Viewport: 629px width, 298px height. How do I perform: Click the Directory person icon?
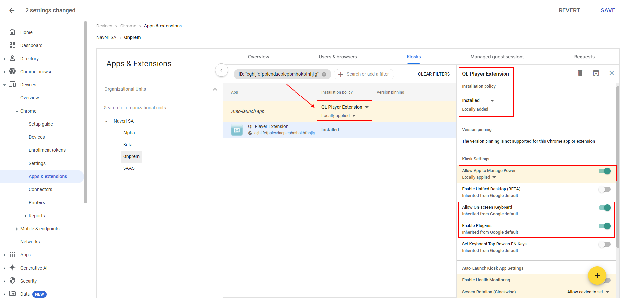(x=12, y=58)
